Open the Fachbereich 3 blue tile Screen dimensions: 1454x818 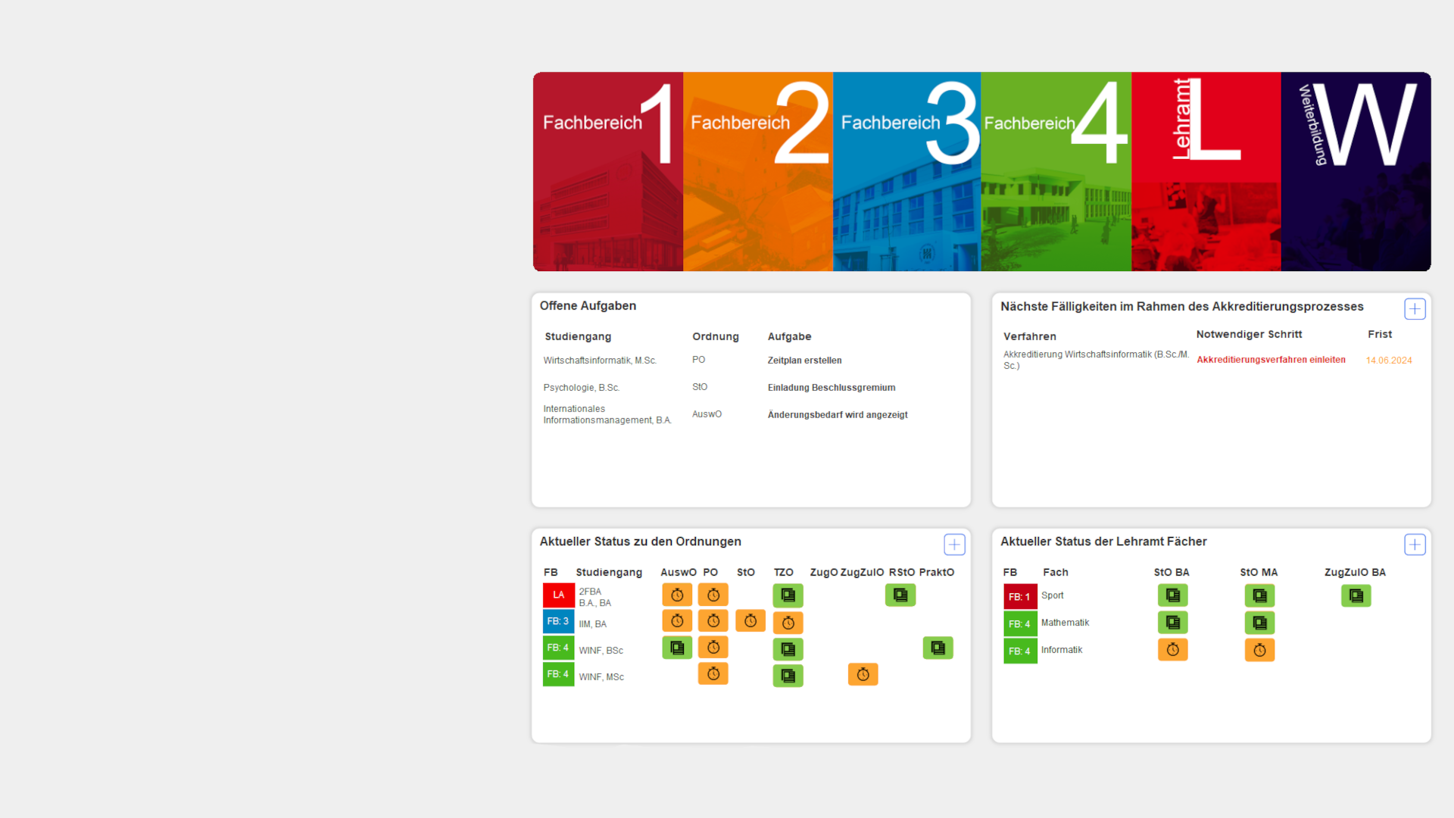point(906,172)
